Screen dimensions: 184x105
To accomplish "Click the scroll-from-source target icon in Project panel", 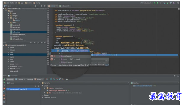I will click(35, 6).
